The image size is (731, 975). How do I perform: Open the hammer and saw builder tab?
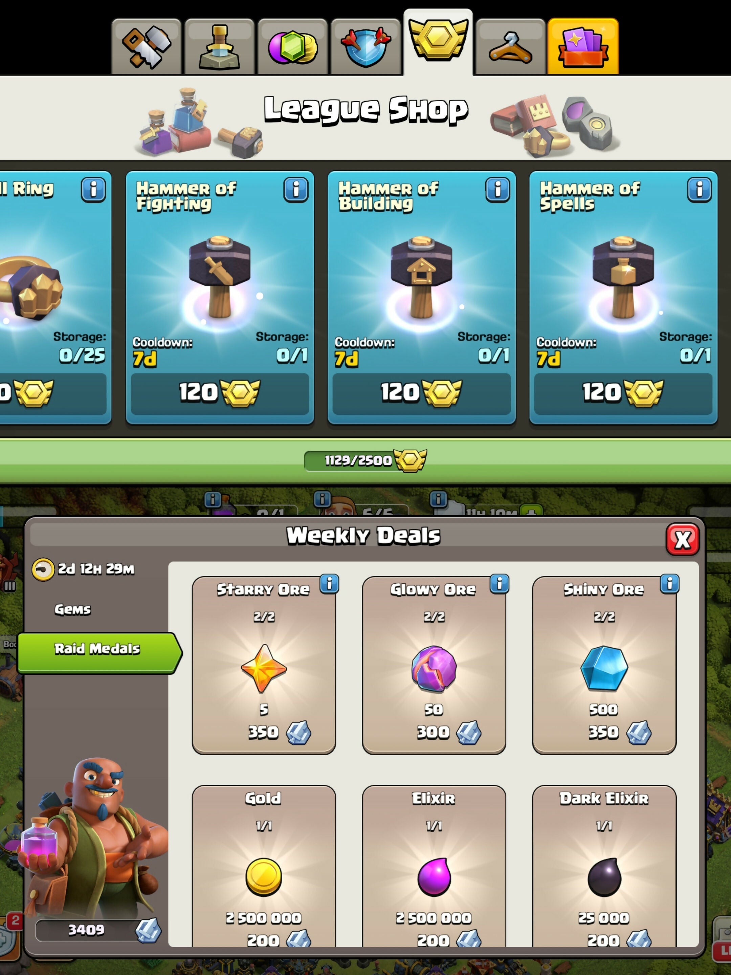click(x=146, y=47)
